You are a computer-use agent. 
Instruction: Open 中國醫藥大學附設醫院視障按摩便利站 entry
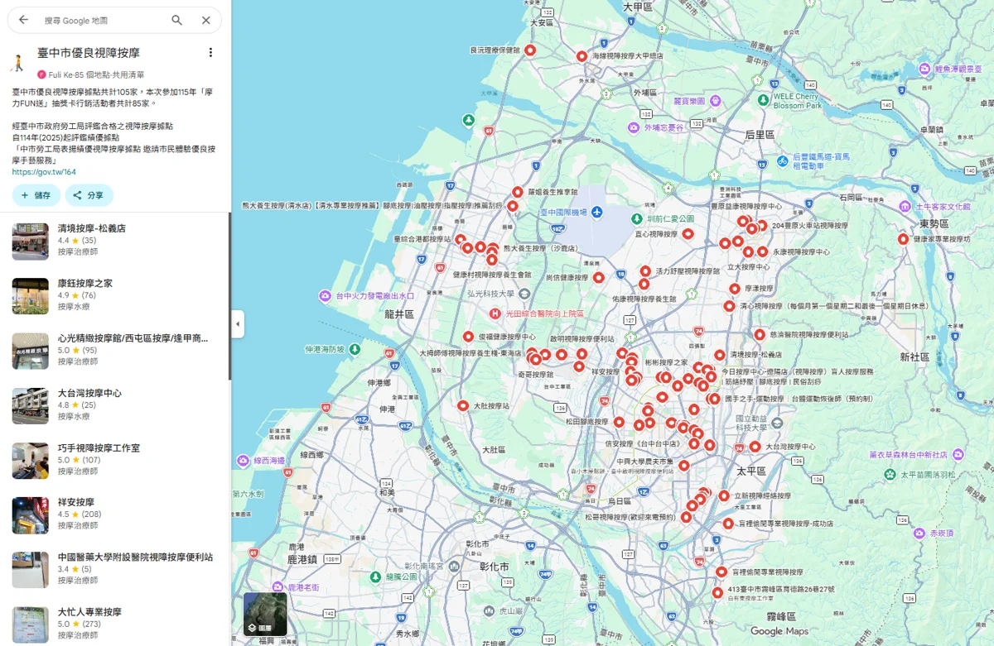[115, 569]
